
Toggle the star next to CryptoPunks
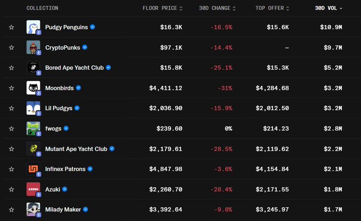[x=12, y=47]
